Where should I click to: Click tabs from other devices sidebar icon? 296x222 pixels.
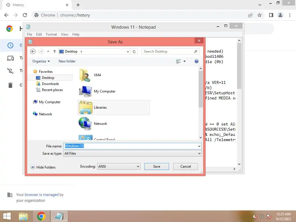[x=10, y=58]
